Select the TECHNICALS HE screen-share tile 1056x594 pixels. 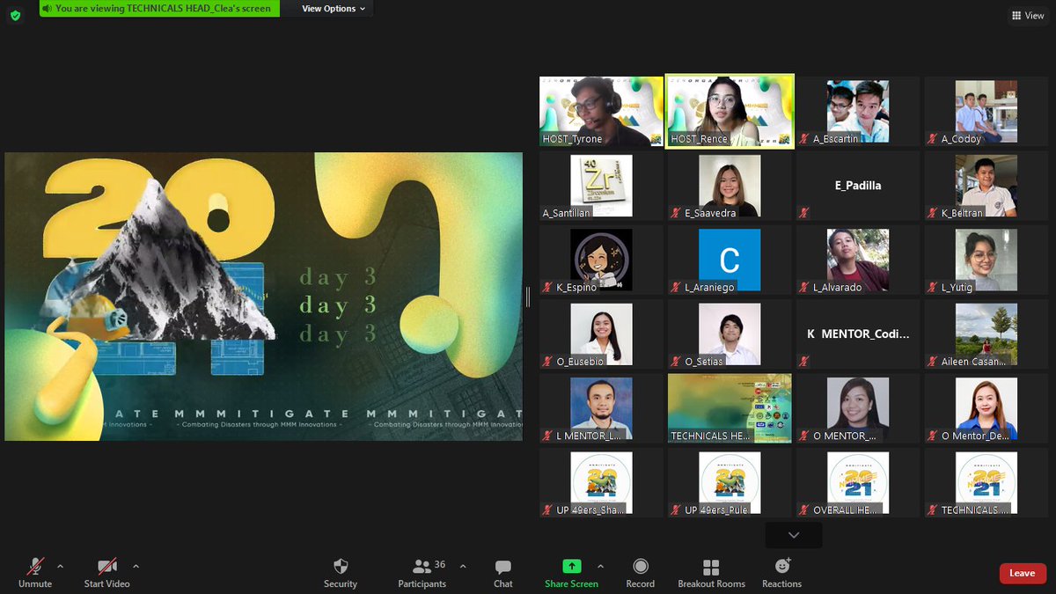point(730,408)
